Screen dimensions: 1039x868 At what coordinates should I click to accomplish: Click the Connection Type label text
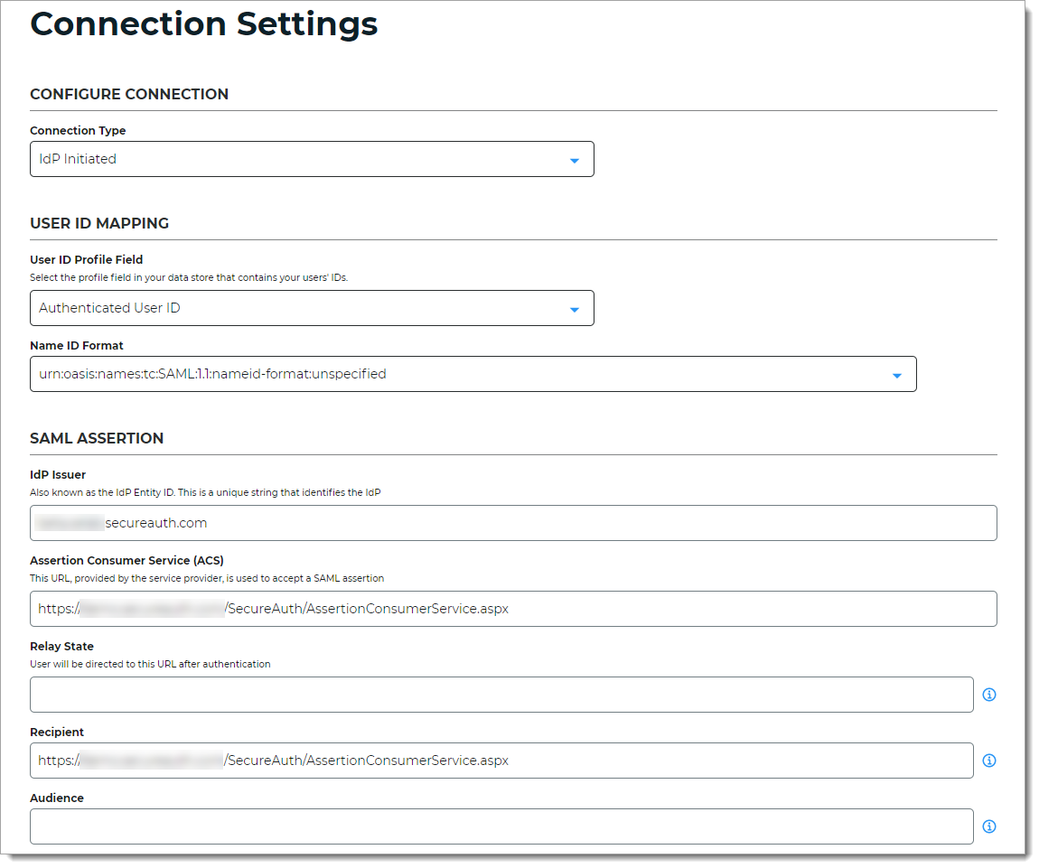click(x=78, y=130)
